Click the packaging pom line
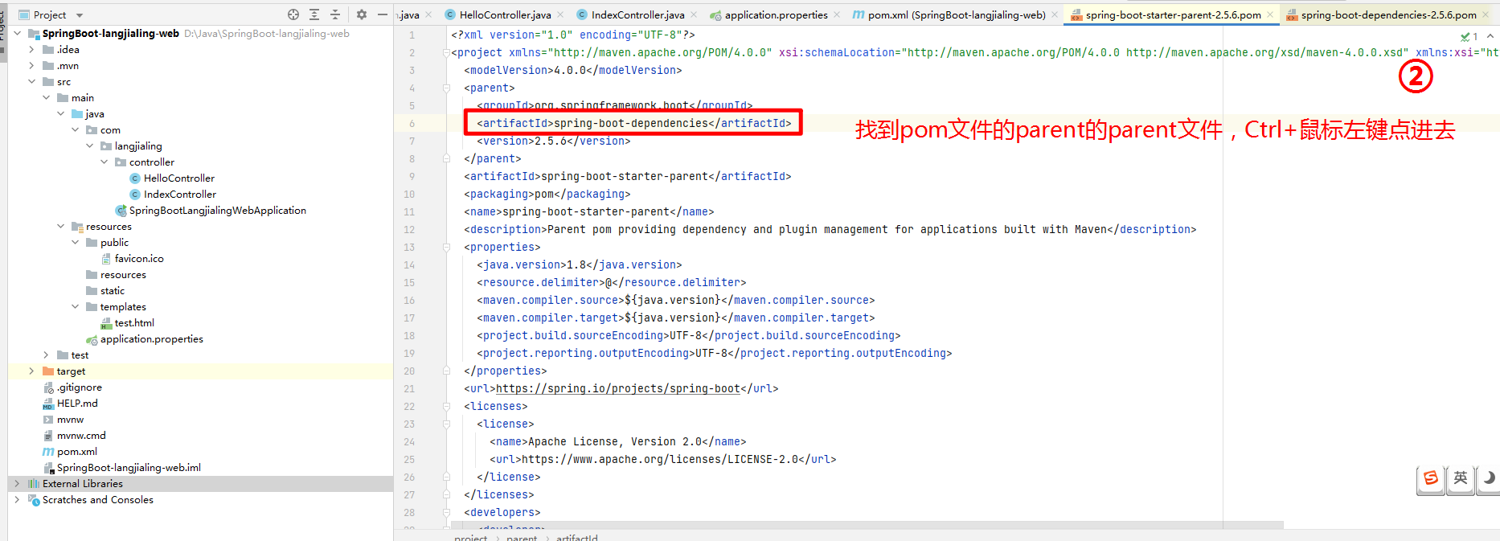1500x541 pixels. [547, 195]
